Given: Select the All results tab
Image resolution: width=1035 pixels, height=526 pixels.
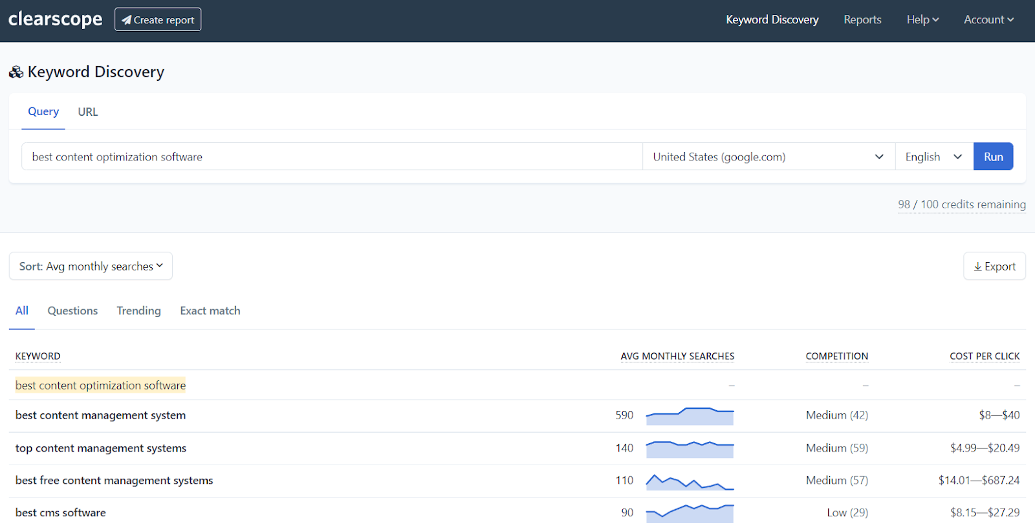Looking at the screenshot, I should click(22, 311).
